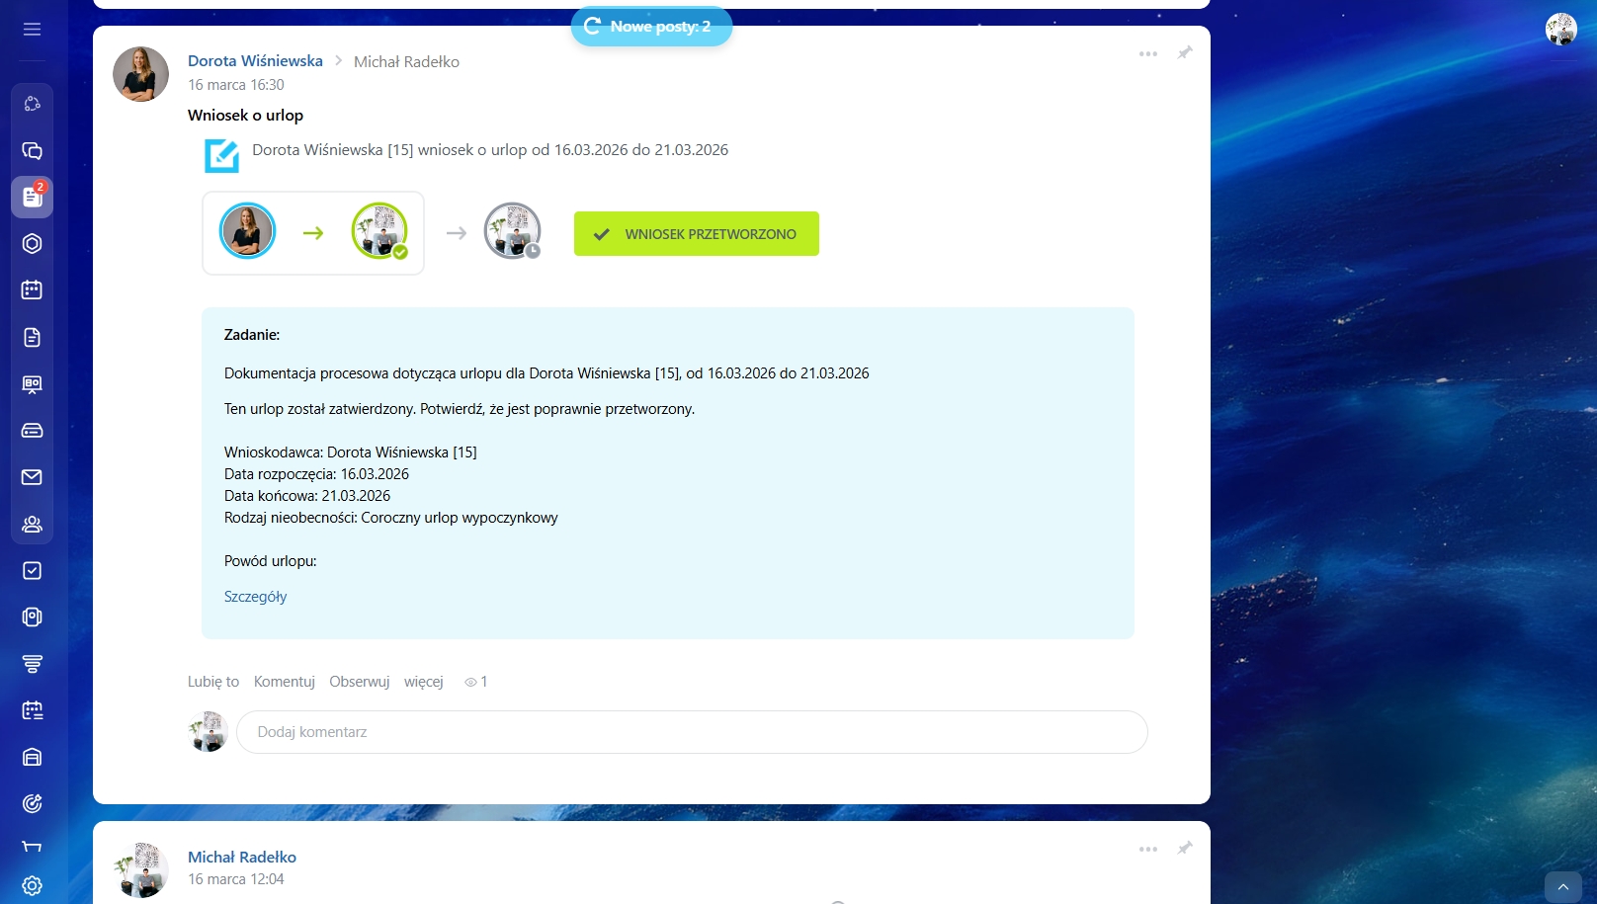Click Obserwuj to follow the post

[359, 682]
